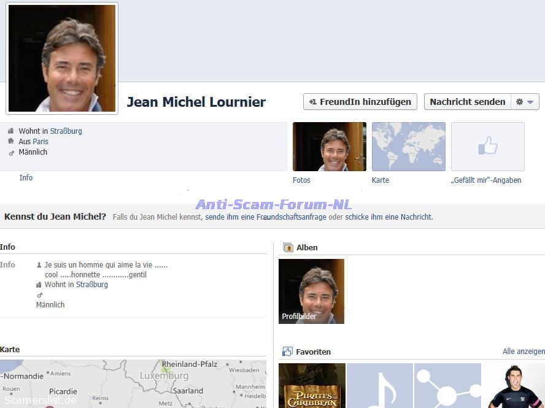This screenshot has width=545, height=408.
Task: Click schicke ihm eine Nachricht link
Action: (388, 217)
